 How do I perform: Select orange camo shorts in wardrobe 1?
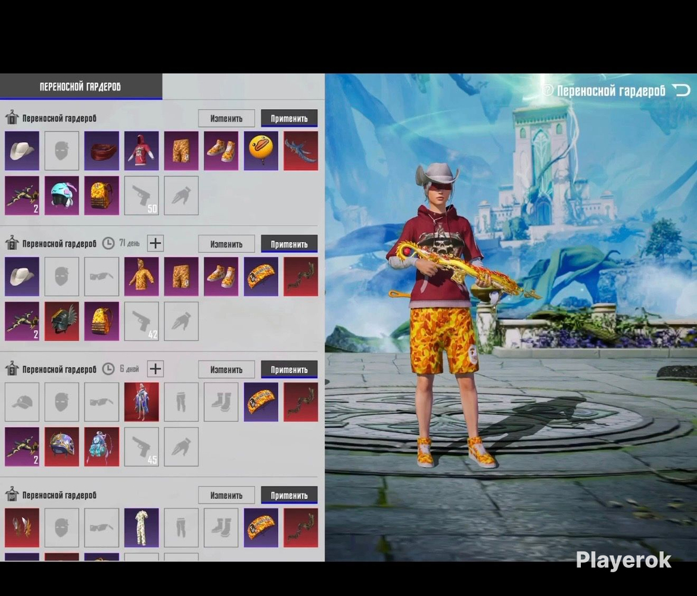(x=181, y=151)
